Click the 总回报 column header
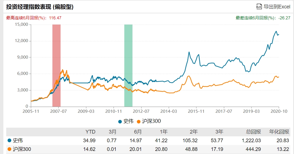This screenshot has height=154, width=294. tap(253, 132)
